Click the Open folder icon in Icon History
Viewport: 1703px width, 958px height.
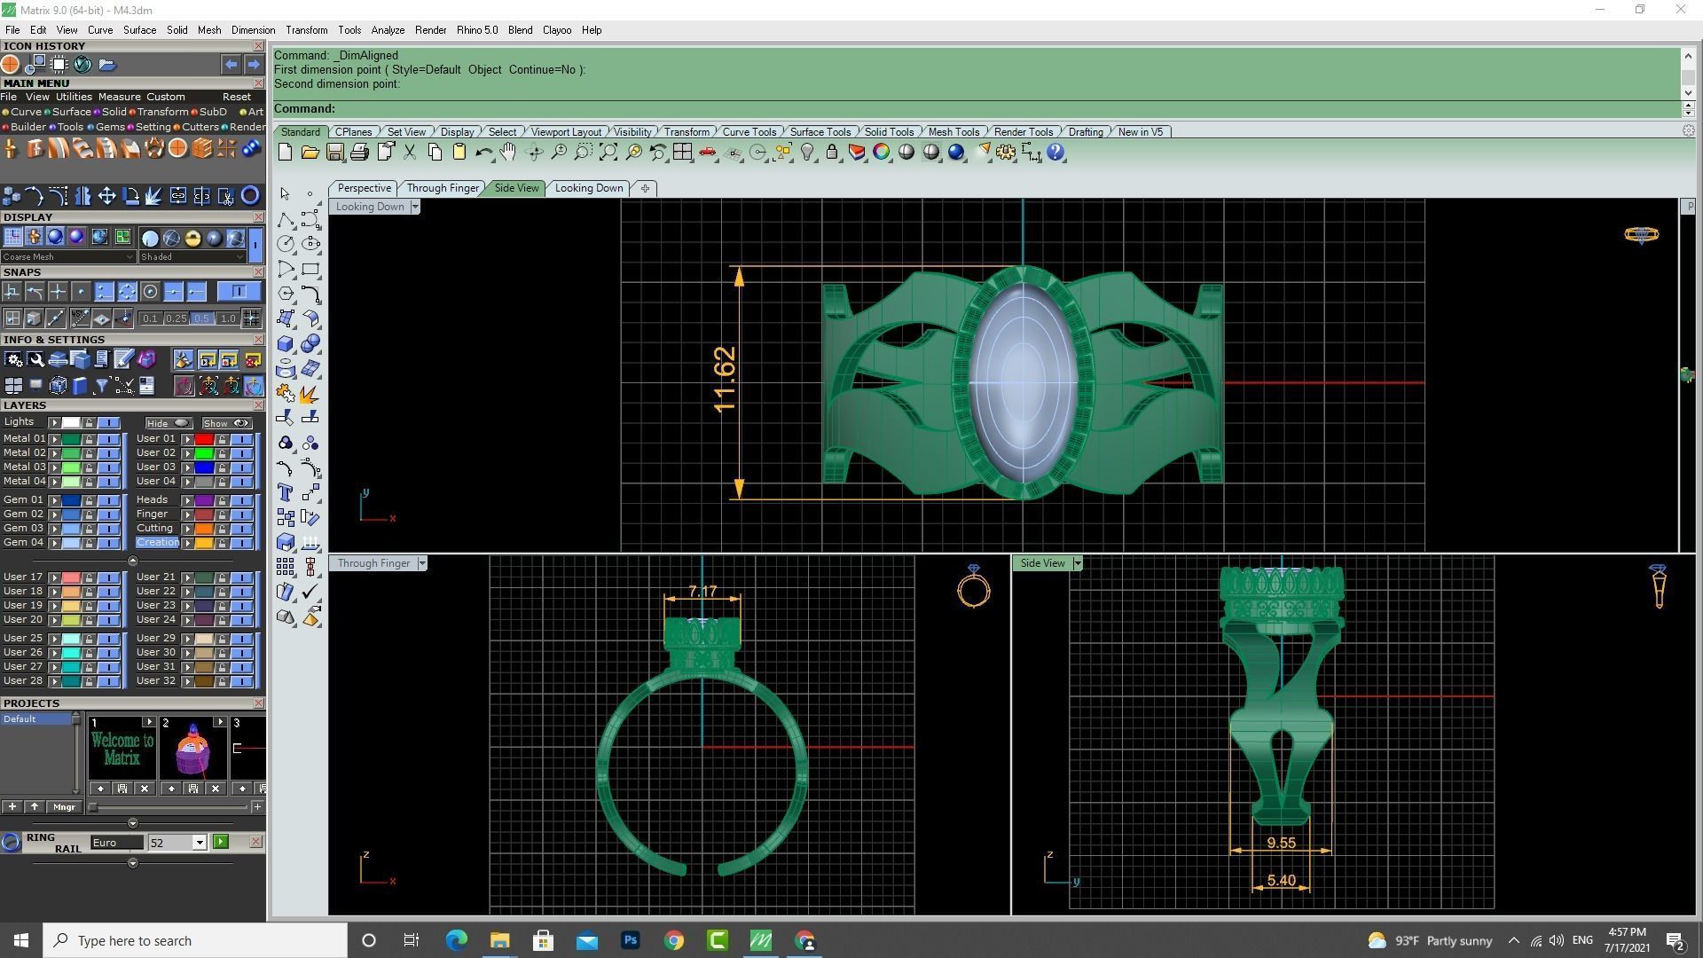[x=107, y=65]
